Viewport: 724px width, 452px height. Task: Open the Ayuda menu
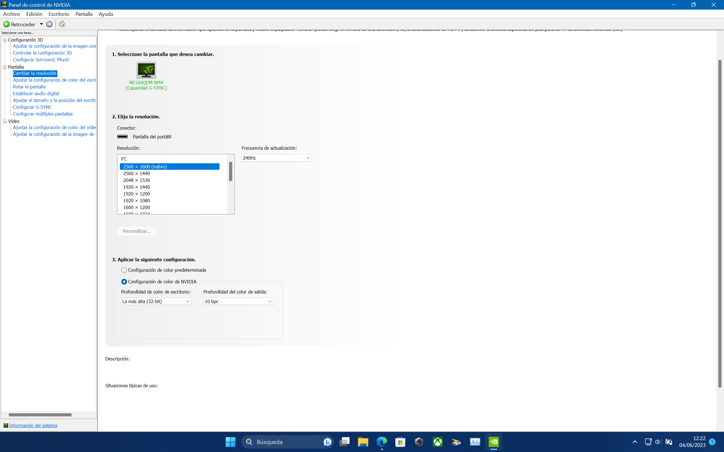(x=106, y=14)
